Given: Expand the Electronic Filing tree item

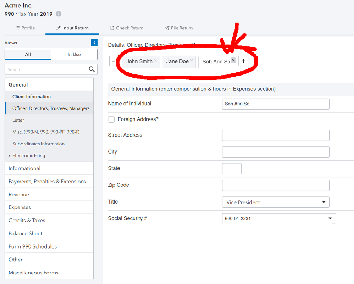Looking at the screenshot, I should tap(9, 156).
